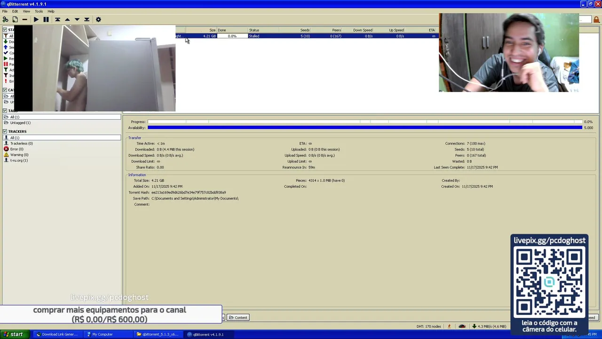This screenshot has height=339, width=602.
Task: Open Options with the gear icon
Action: click(x=98, y=19)
